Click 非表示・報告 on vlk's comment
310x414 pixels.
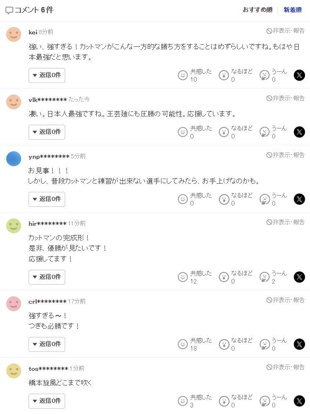click(x=286, y=98)
